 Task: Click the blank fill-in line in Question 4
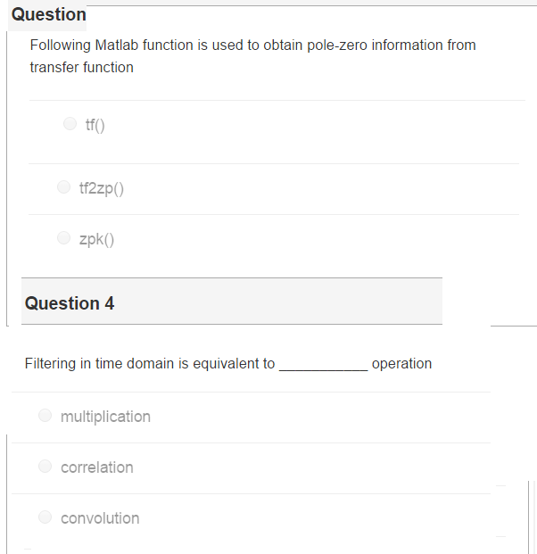pos(322,367)
